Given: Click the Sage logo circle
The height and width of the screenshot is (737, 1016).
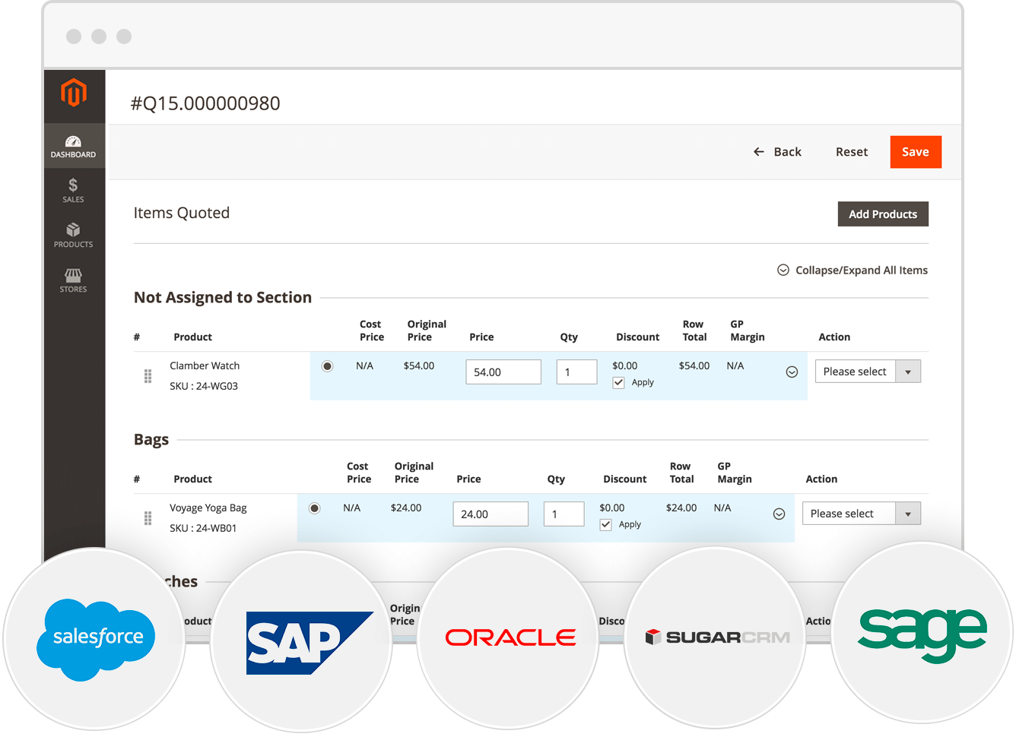Looking at the screenshot, I should [x=922, y=633].
